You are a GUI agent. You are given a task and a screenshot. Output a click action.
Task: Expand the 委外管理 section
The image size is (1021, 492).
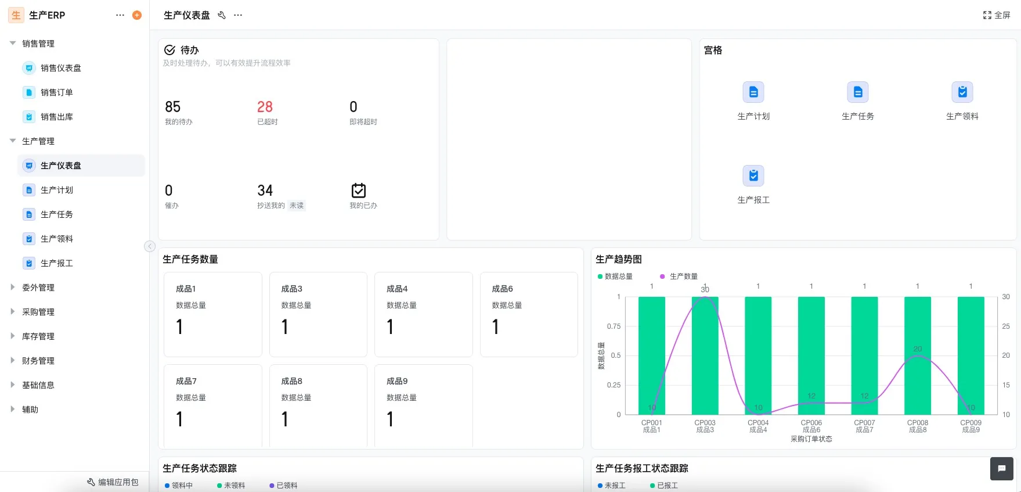pyautogui.click(x=13, y=287)
